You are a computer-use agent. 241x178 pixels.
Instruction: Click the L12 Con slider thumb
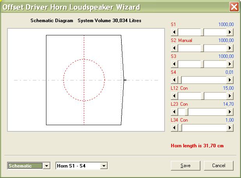(202, 96)
